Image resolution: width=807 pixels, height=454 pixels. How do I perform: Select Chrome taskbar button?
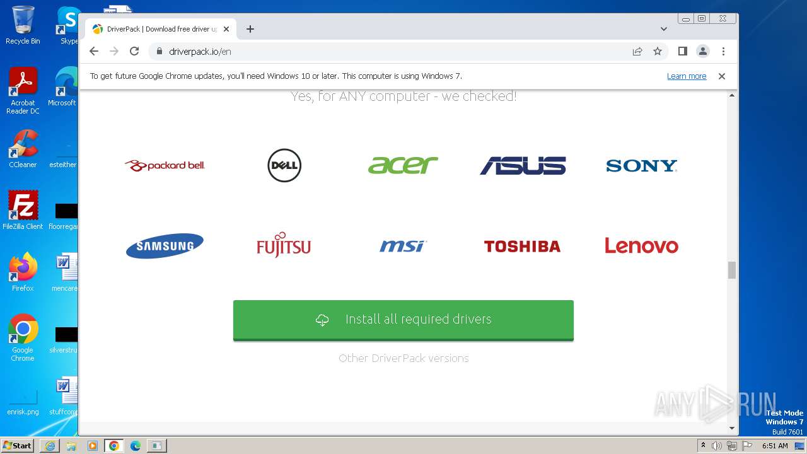pos(114,446)
